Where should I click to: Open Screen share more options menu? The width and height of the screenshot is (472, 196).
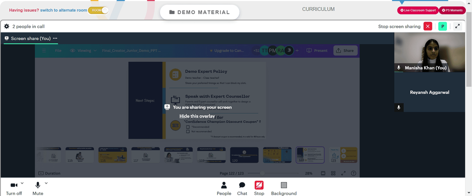click(55, 39)
